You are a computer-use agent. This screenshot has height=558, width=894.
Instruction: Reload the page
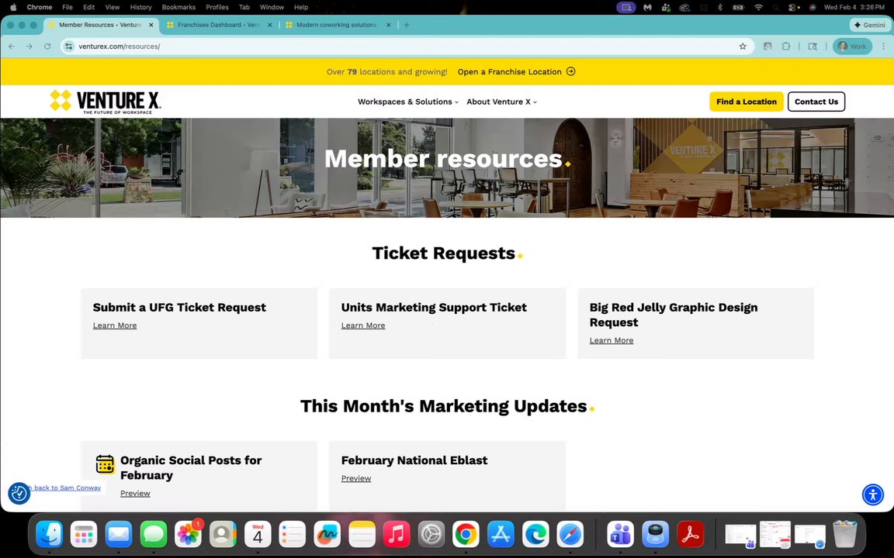[47, 46]
